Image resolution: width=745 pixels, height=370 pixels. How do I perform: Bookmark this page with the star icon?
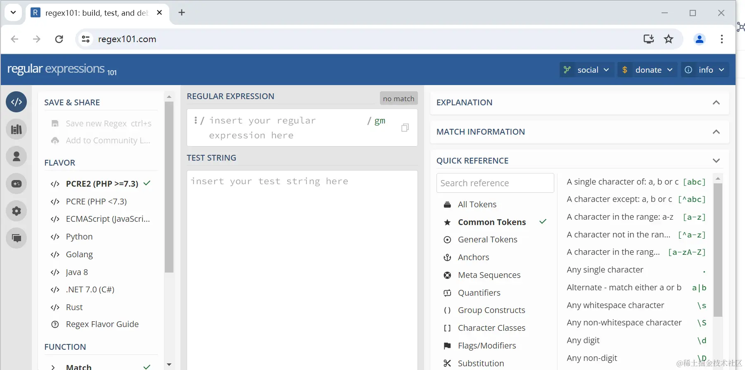click(669, 39)
